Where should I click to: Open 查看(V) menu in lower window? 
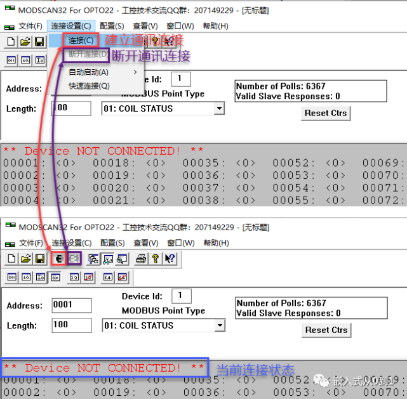(x=146, y=243)
